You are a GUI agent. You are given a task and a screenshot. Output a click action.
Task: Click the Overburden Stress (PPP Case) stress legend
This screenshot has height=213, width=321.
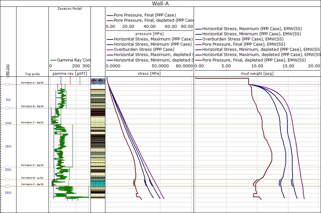[x=144, y=50]
